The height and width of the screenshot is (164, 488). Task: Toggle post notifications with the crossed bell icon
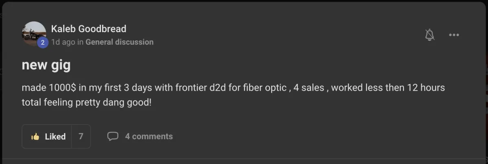pos(429,35)
